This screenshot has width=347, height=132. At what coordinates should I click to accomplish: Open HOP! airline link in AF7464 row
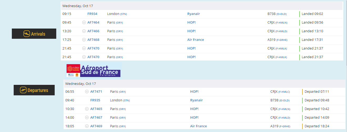coord(192,23)
